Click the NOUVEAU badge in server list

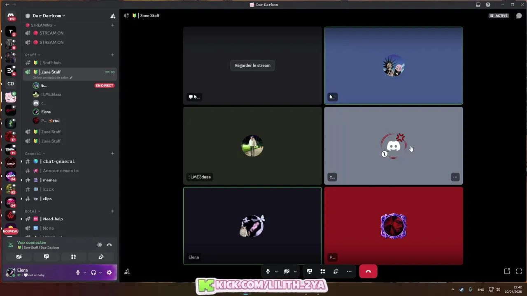pos(11,231)
